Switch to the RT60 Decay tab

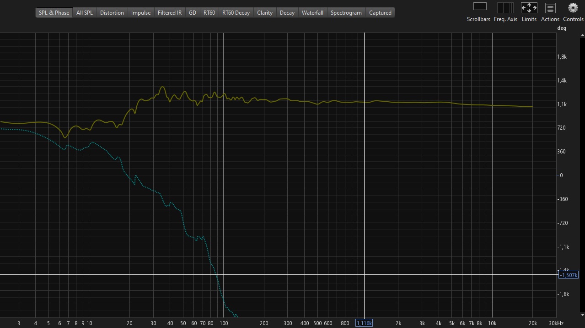coord(236,13)
